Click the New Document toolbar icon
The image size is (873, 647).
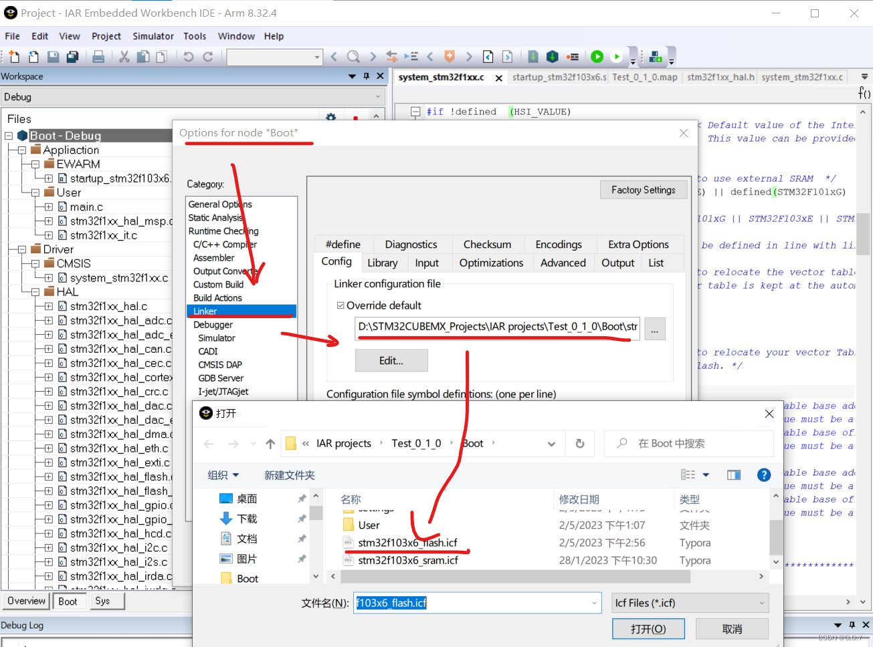click(14, 57)
